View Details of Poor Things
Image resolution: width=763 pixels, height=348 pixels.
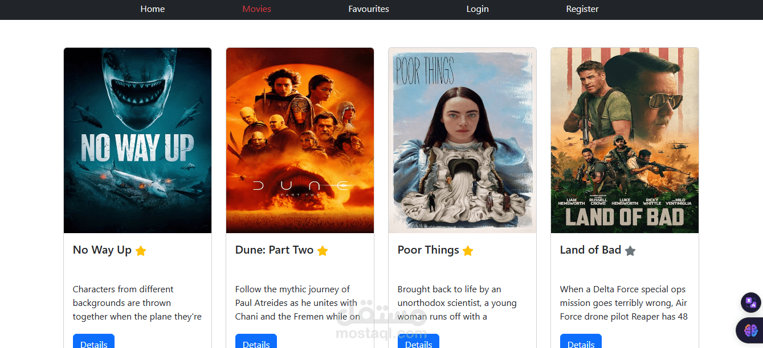point(418,341)
